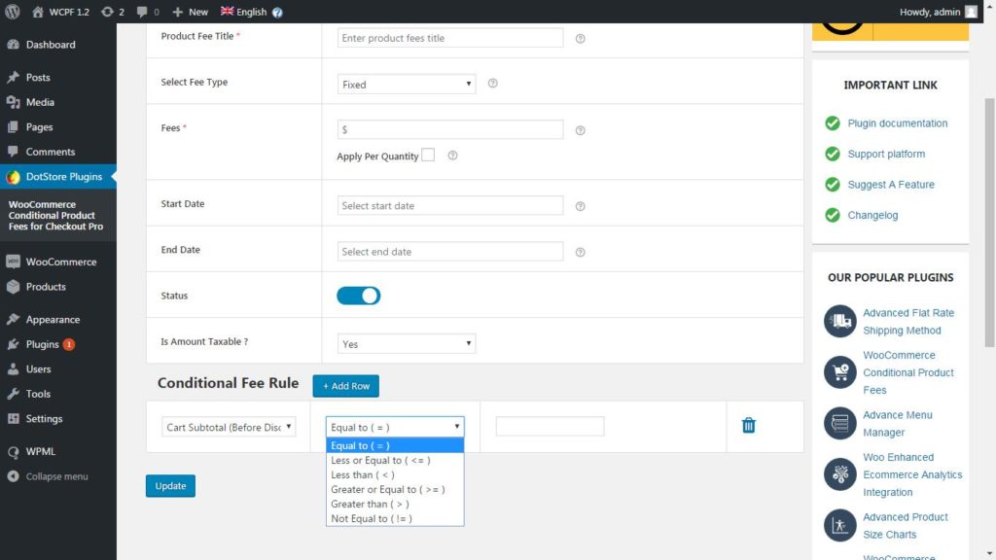The height and width of the screenshot is (560, 996).
Task: Open Advanced Flat Rate Shipping truck icon
Action: pyautogui.click(x=839, y=321)
